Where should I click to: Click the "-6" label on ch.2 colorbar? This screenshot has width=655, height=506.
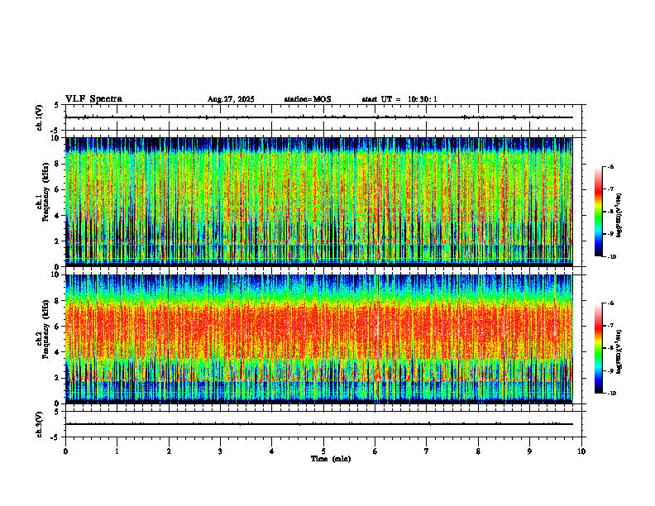[x=610, y=303]
